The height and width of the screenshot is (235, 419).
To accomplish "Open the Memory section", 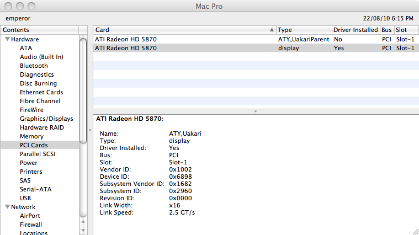I will click(x=31, y=136).
